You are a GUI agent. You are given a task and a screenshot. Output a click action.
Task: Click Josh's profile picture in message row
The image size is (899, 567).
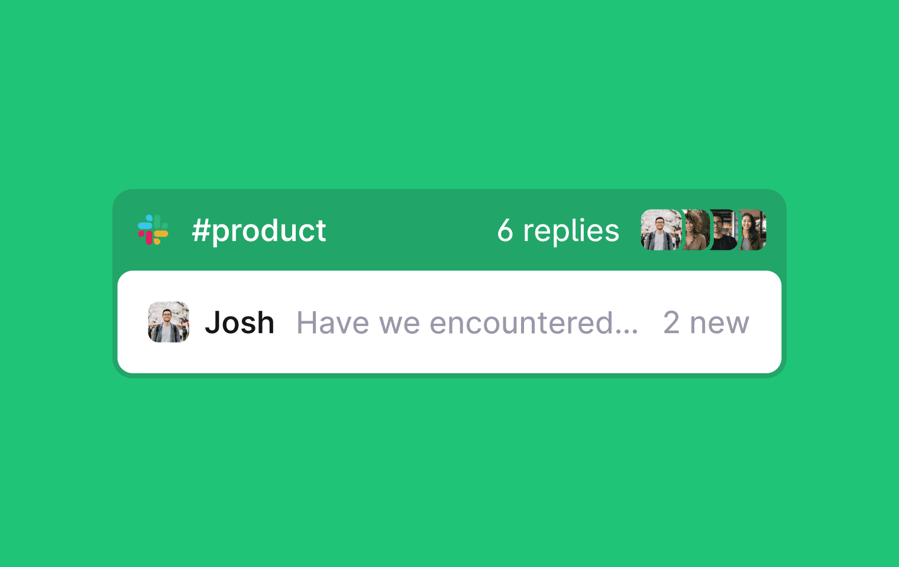pos(169,322)
